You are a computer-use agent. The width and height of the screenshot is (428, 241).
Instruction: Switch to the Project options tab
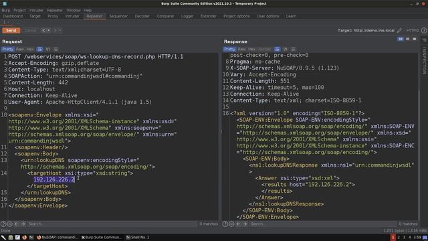(x=237, y=16)
